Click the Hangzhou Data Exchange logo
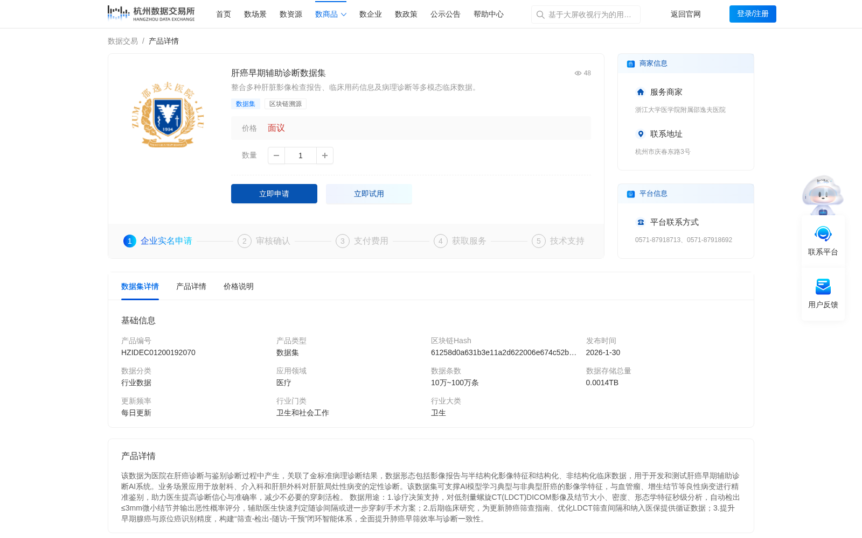The width and height of the screenshot is (862, 538). (x=151, y=14)
